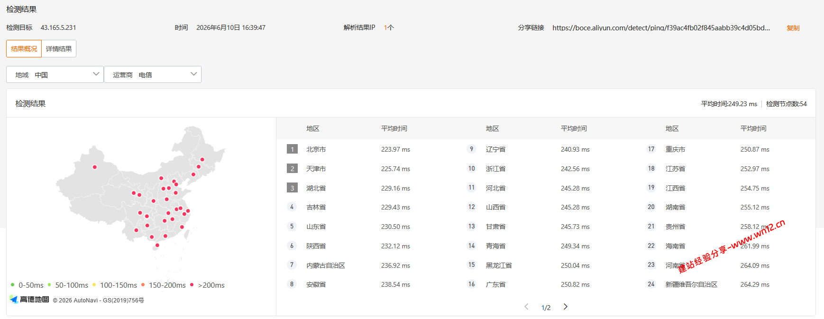Click the 新疆维吾尔自治区 region cell

(x=691, y=284)
